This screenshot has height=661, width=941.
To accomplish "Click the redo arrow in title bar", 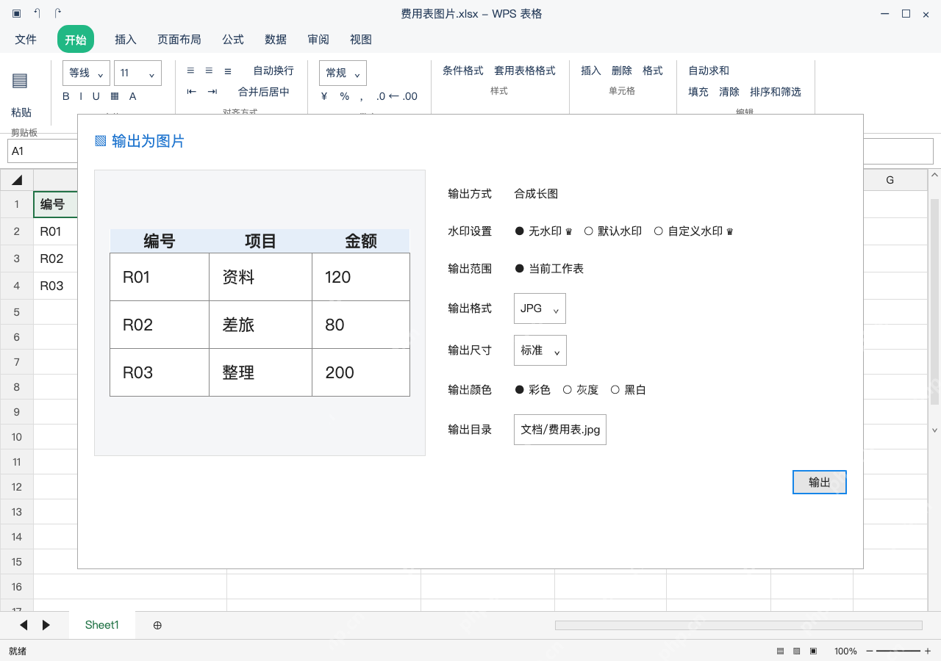I will [58, 13].
